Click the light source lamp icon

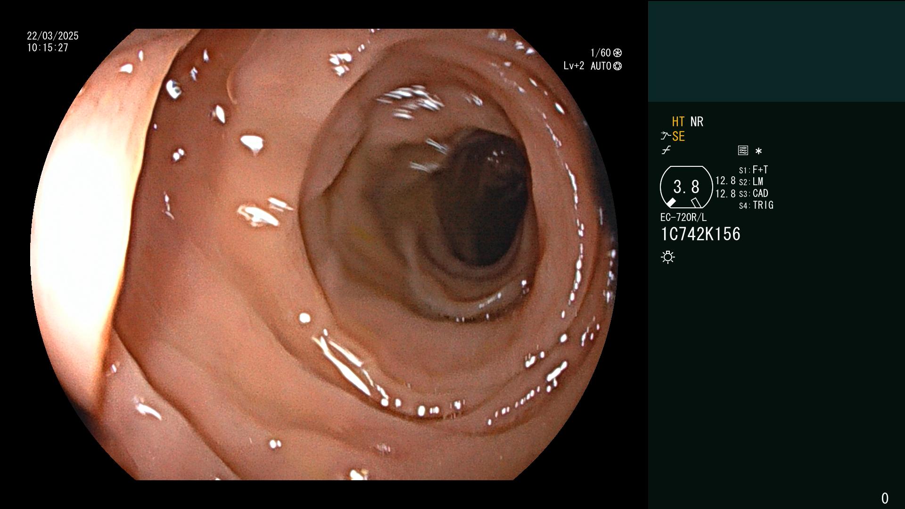pos(668,257)
